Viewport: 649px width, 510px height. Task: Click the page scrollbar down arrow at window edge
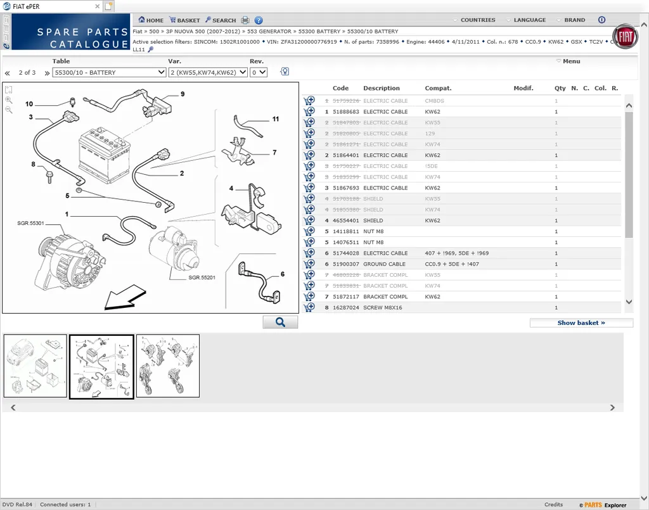tap(644, 499)
